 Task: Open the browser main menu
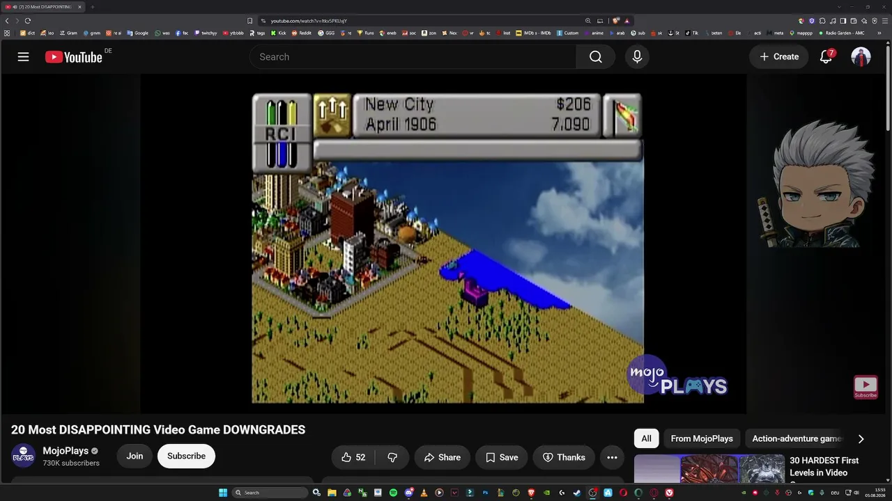(885, 21)
